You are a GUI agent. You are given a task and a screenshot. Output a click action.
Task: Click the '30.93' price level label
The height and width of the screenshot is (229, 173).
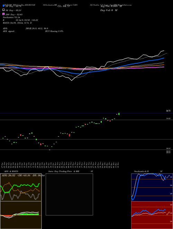pos(169,149)
